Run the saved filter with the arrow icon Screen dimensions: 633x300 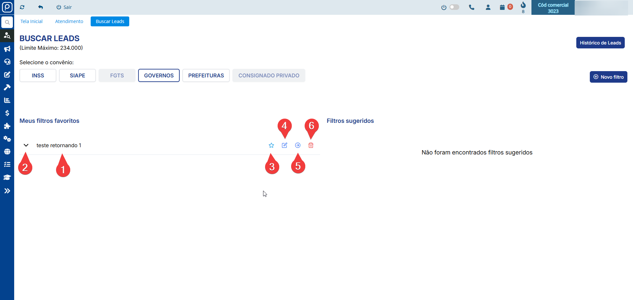click(298, 145)
